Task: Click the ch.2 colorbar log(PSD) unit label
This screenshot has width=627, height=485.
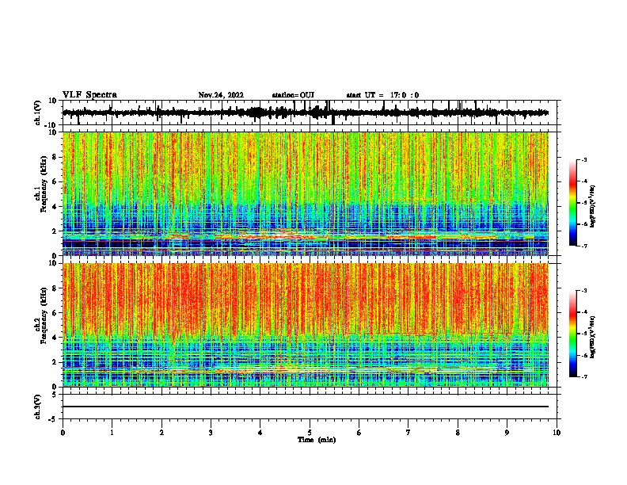Action: tap(593, 338)
